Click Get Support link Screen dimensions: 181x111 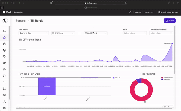pyautogui.click(x=149, y=12)
